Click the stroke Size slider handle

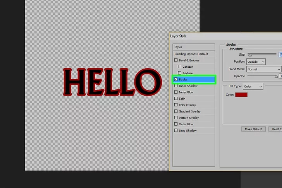(250, 55)
